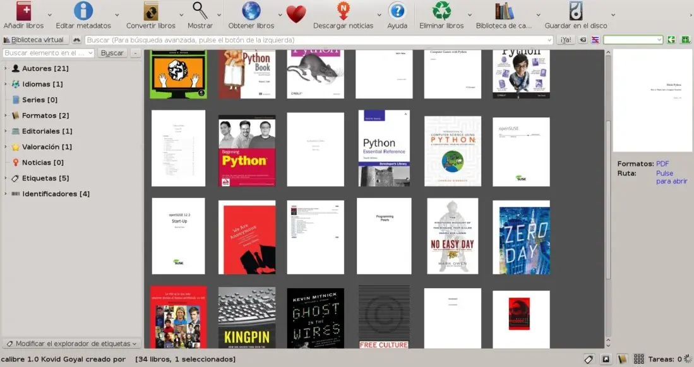Click the Buscar elemento en el explorador field
Viewport: 694px width, 367px height.
click(48, 52)
